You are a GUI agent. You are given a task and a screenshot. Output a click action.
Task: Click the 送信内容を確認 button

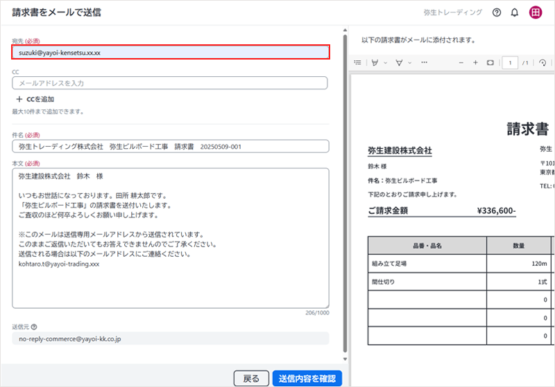(307, 379)
